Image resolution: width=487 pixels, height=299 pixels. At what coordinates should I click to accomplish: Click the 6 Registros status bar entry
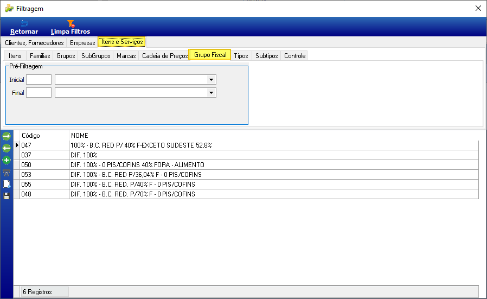44,292
